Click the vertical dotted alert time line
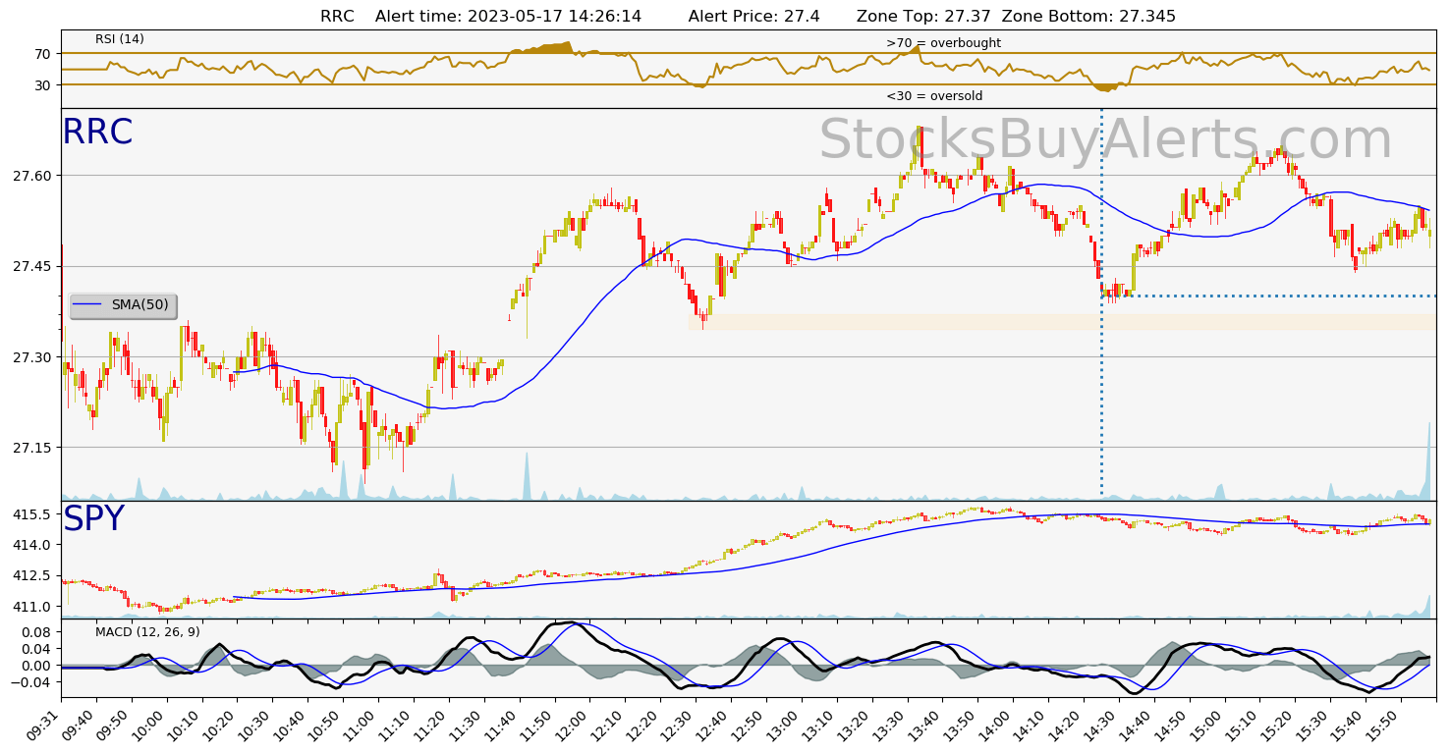1450x754 pixels. [x=1101, y=302]
